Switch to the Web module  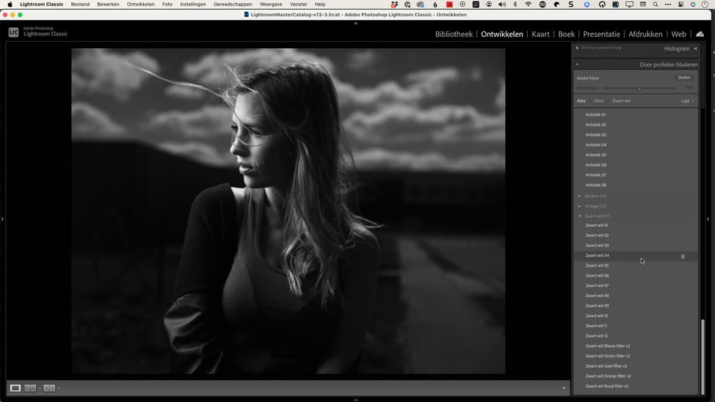click(679, 34)
